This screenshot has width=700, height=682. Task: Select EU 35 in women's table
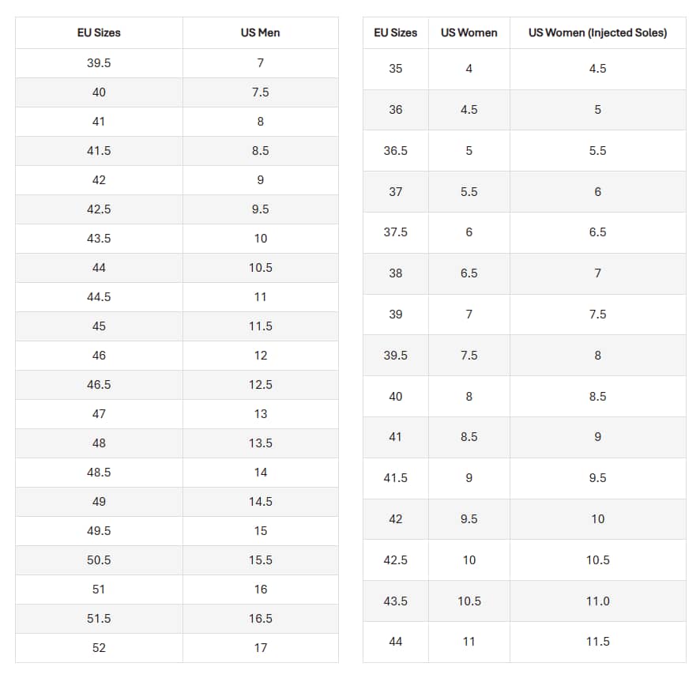click(395, 69)
